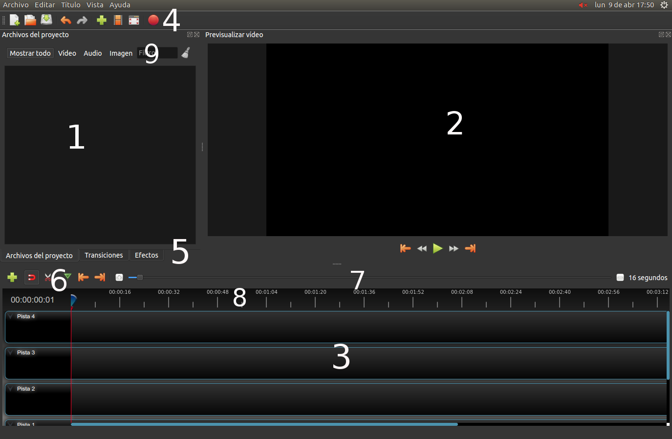Close the Archivos del proyecto panel
Screen dimensions: 672x439
pyautogui.click(x=196, y=35)
